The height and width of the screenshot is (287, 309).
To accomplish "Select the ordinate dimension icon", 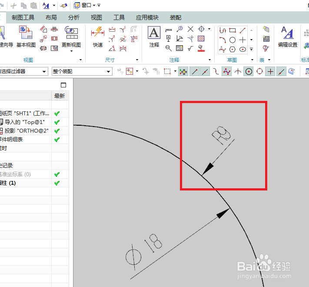I will coord(134,39).
